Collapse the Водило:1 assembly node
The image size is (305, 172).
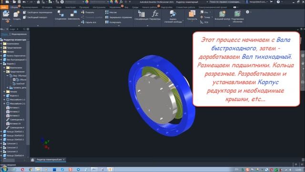1,64
